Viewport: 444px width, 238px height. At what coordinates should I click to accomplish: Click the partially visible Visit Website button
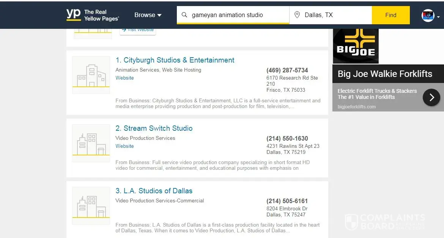[x=138, y=31]
